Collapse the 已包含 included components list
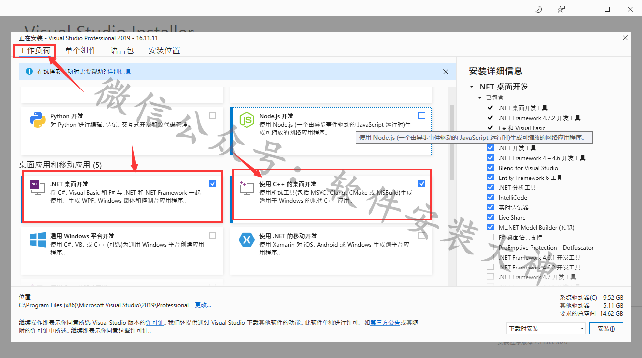The width and height of the screenshot is (642, 358). (480, 98)
